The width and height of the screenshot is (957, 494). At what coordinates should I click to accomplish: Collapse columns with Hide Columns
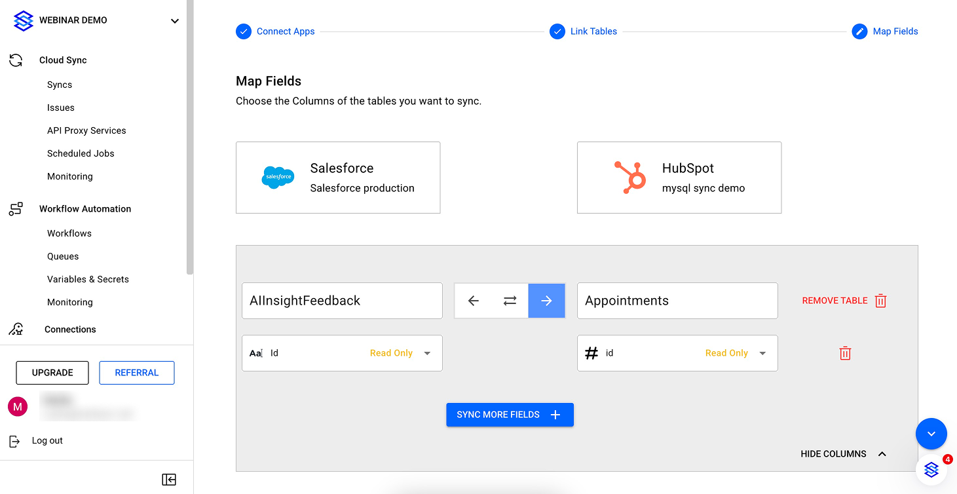coord(843,454)
